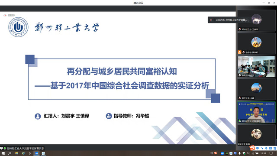The height and width of the screenshot is (156, 277).
Task: Toggle system volume speaker icon in tray
Action: (x=248, y=153)
